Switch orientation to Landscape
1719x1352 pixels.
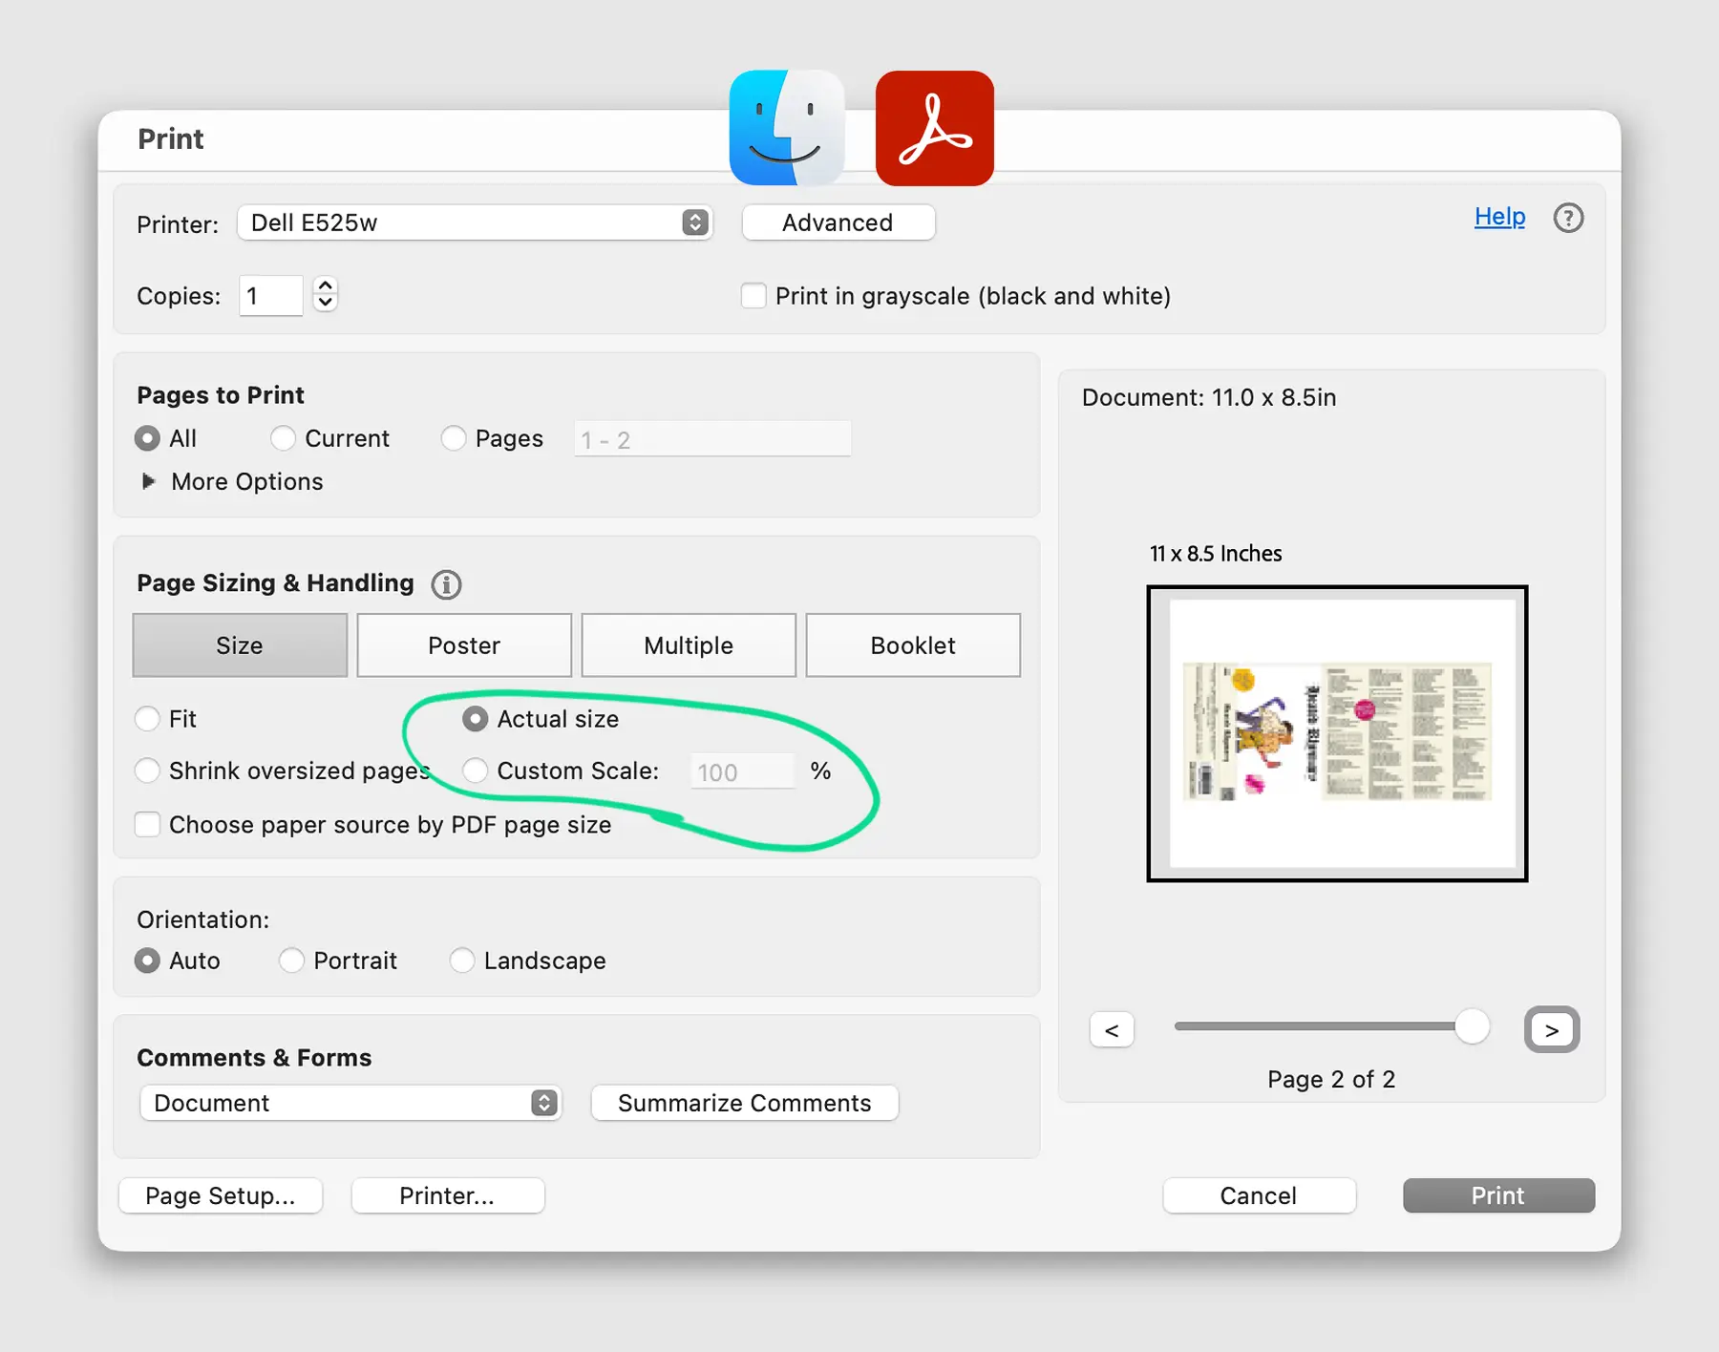462,961
